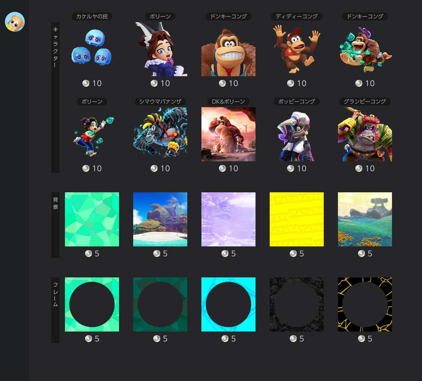This screenshot has height=381, width=422.
Task: Select the カケルヤの民 blue skulls character
Action: [x=92, y=49]
